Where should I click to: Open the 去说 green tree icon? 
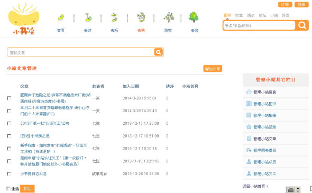pos(194,17)
